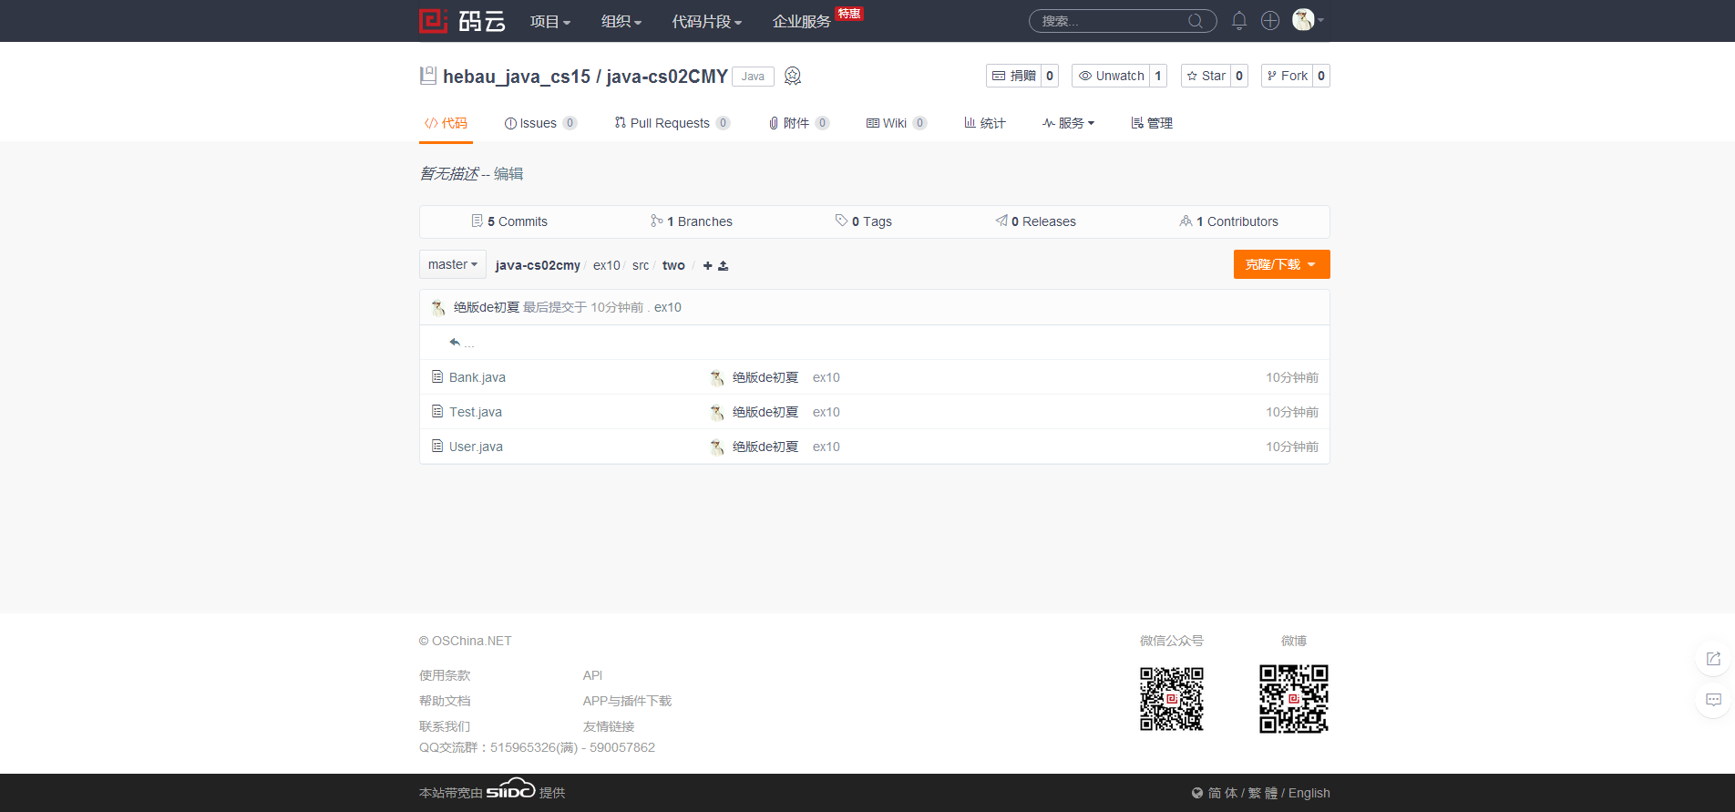Screen dimensions: 1735x812
Task: Switch to the 统计 statistics tab
Action: pyautogui.click(x=985, y=123)
